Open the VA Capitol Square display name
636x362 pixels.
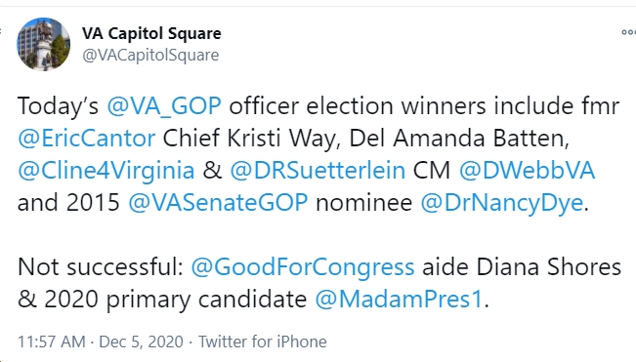[151, 33]
